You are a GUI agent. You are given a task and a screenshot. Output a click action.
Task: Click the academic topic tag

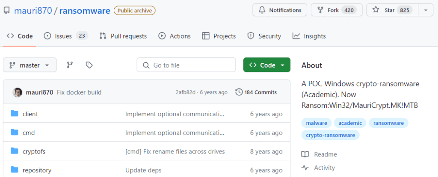pos(350,123)
